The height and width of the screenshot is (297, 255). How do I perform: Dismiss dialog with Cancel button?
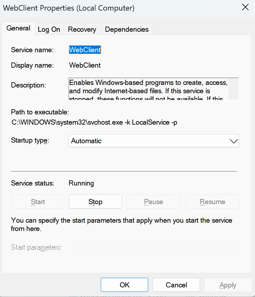click(x=176, y=285)
